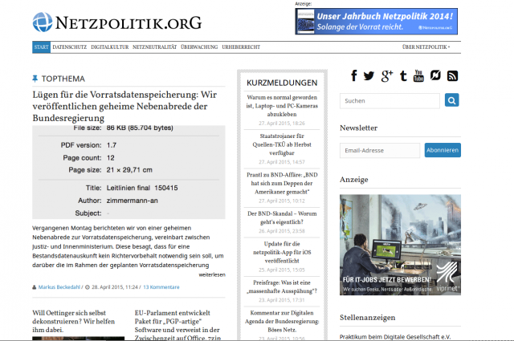Focus the Suchen search field
Screen dimensions: 514x341
point(390,101)
